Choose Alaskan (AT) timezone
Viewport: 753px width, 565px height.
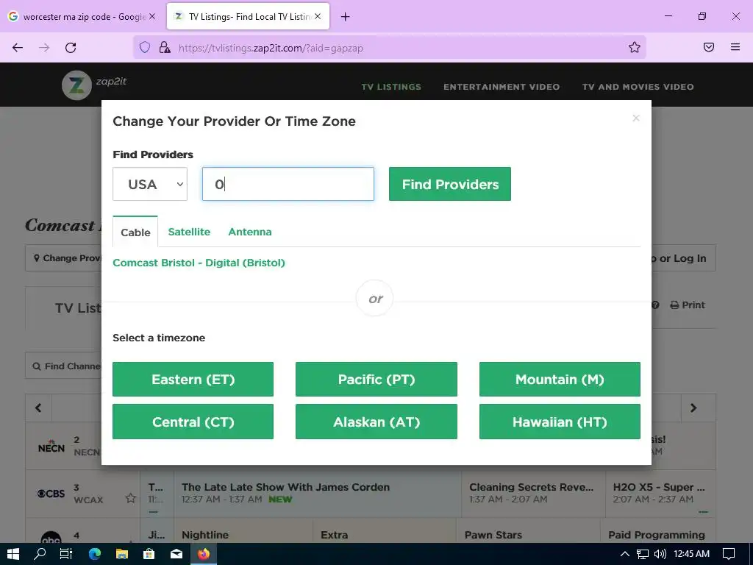[x=376, y=422]
